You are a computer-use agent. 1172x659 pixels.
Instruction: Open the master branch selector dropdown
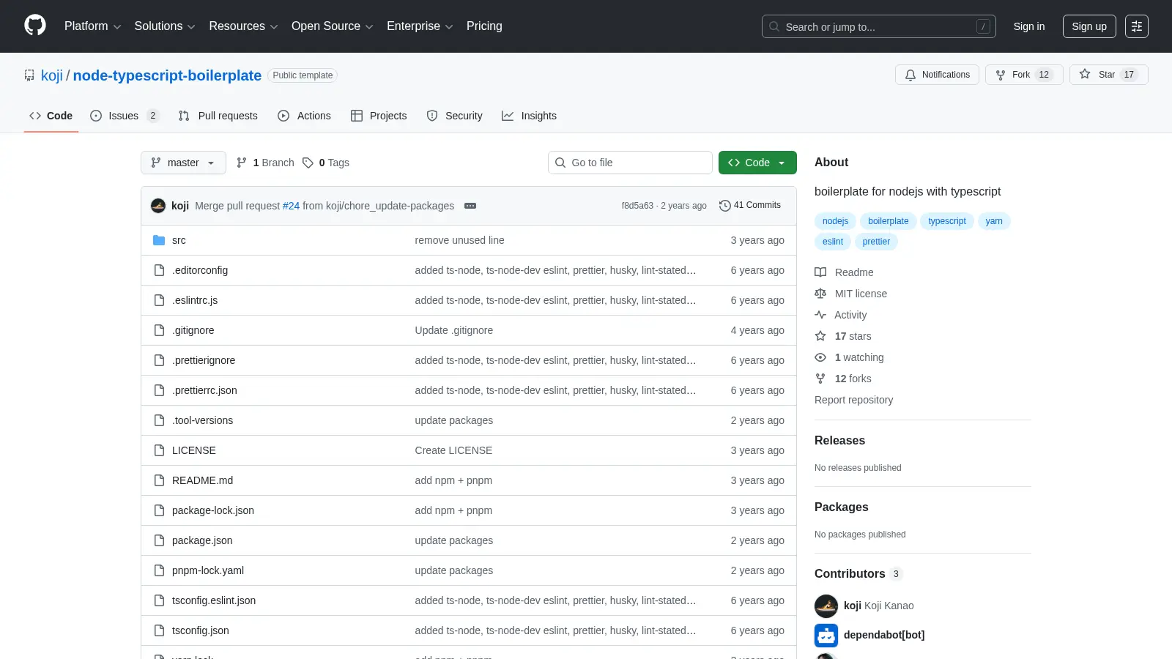183,163
